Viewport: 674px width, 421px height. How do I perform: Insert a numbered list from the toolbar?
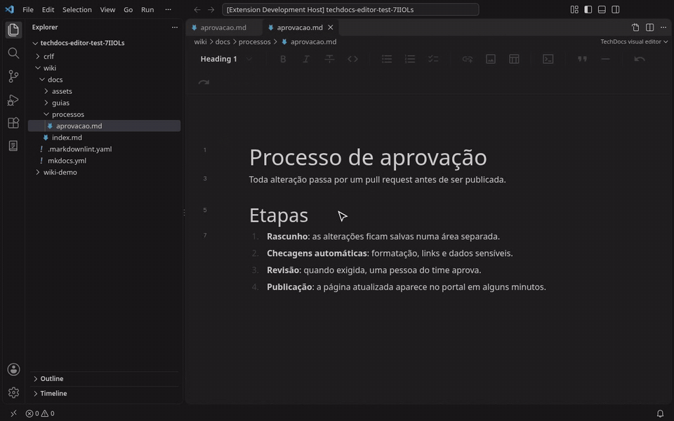click(410, 59)
